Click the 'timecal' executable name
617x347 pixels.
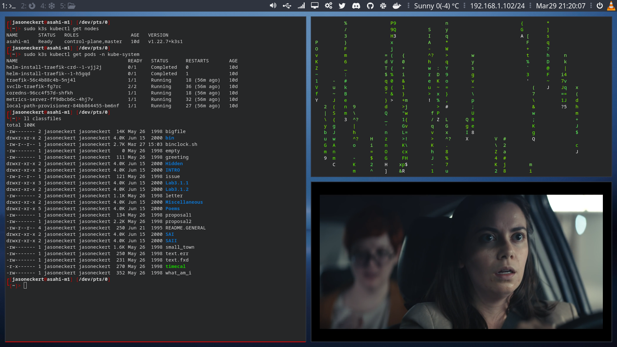point(175,266)
